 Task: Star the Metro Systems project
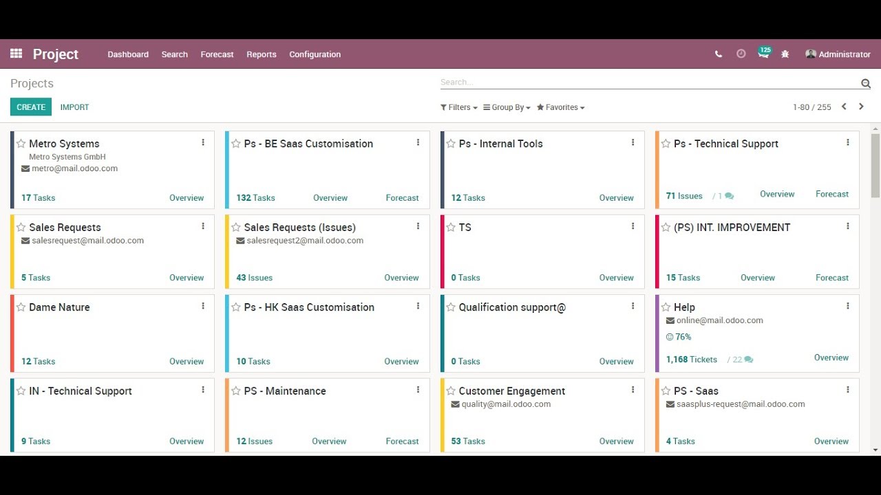(21, 144)
